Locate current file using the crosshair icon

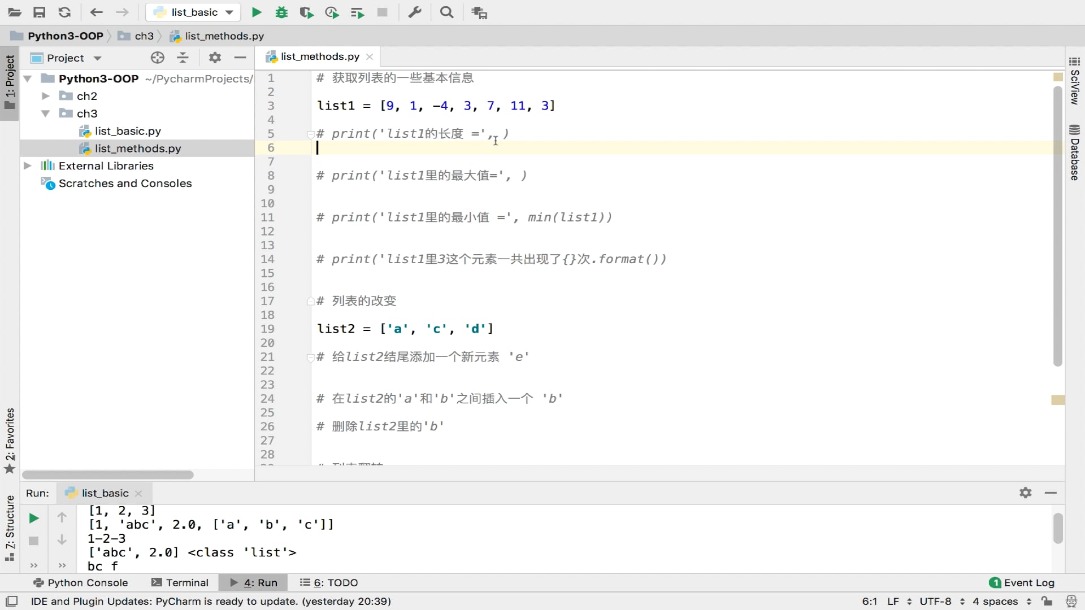tap(157, 58)
